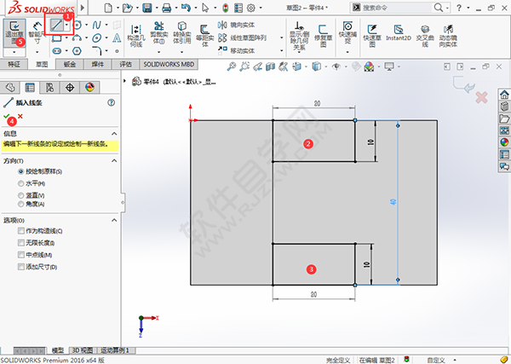The width and height of the screenshot is (511, 364).
Task: Select the 水平 (Horizontal) radio button
Action: (20, 183)
